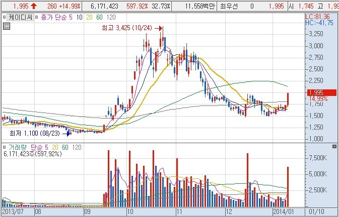Click the 09 month marker on time axis
This screenshot has height=217, width=339.
pos(87,211)
